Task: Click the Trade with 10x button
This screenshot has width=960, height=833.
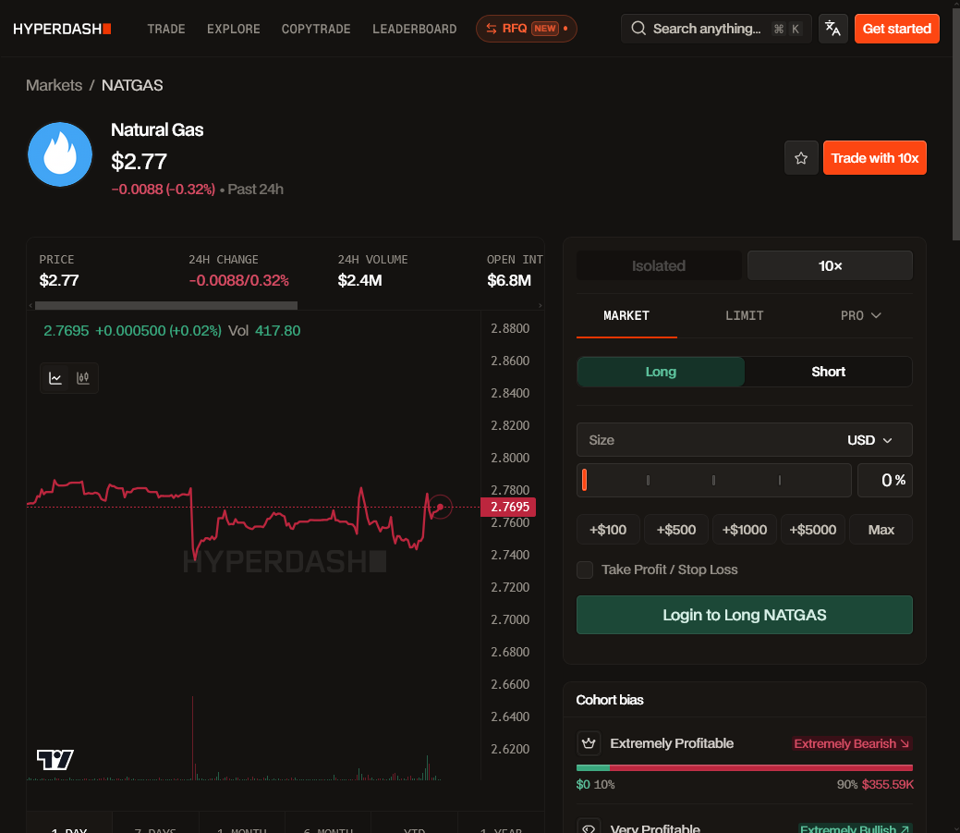Action: point(874,158)
